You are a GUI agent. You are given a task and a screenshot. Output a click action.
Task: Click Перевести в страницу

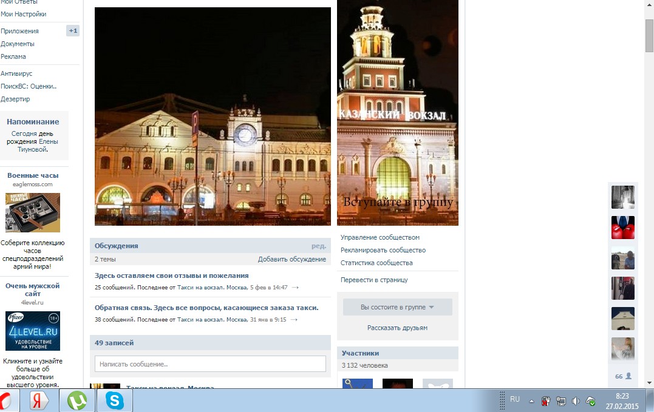coord(374,280)
